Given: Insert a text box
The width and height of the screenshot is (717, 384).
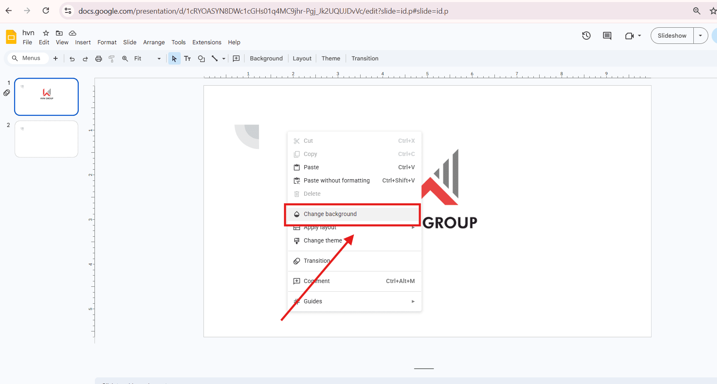Looking at the screenshot, I should coord(188,59).
